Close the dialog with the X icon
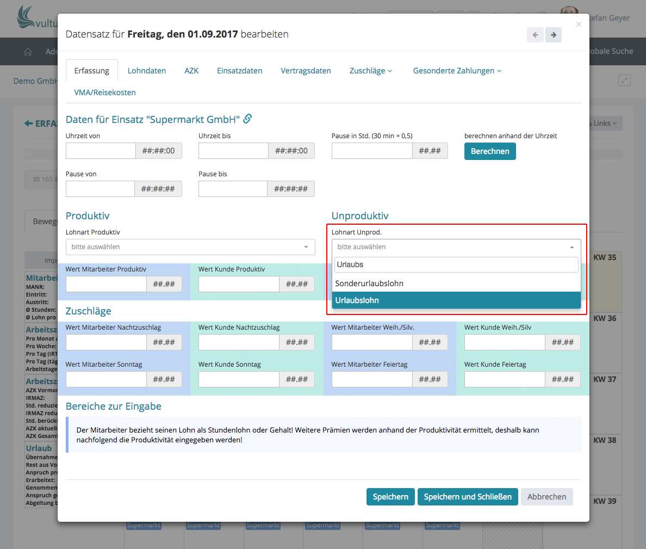 pyautogui.click(x=579, y=24)
